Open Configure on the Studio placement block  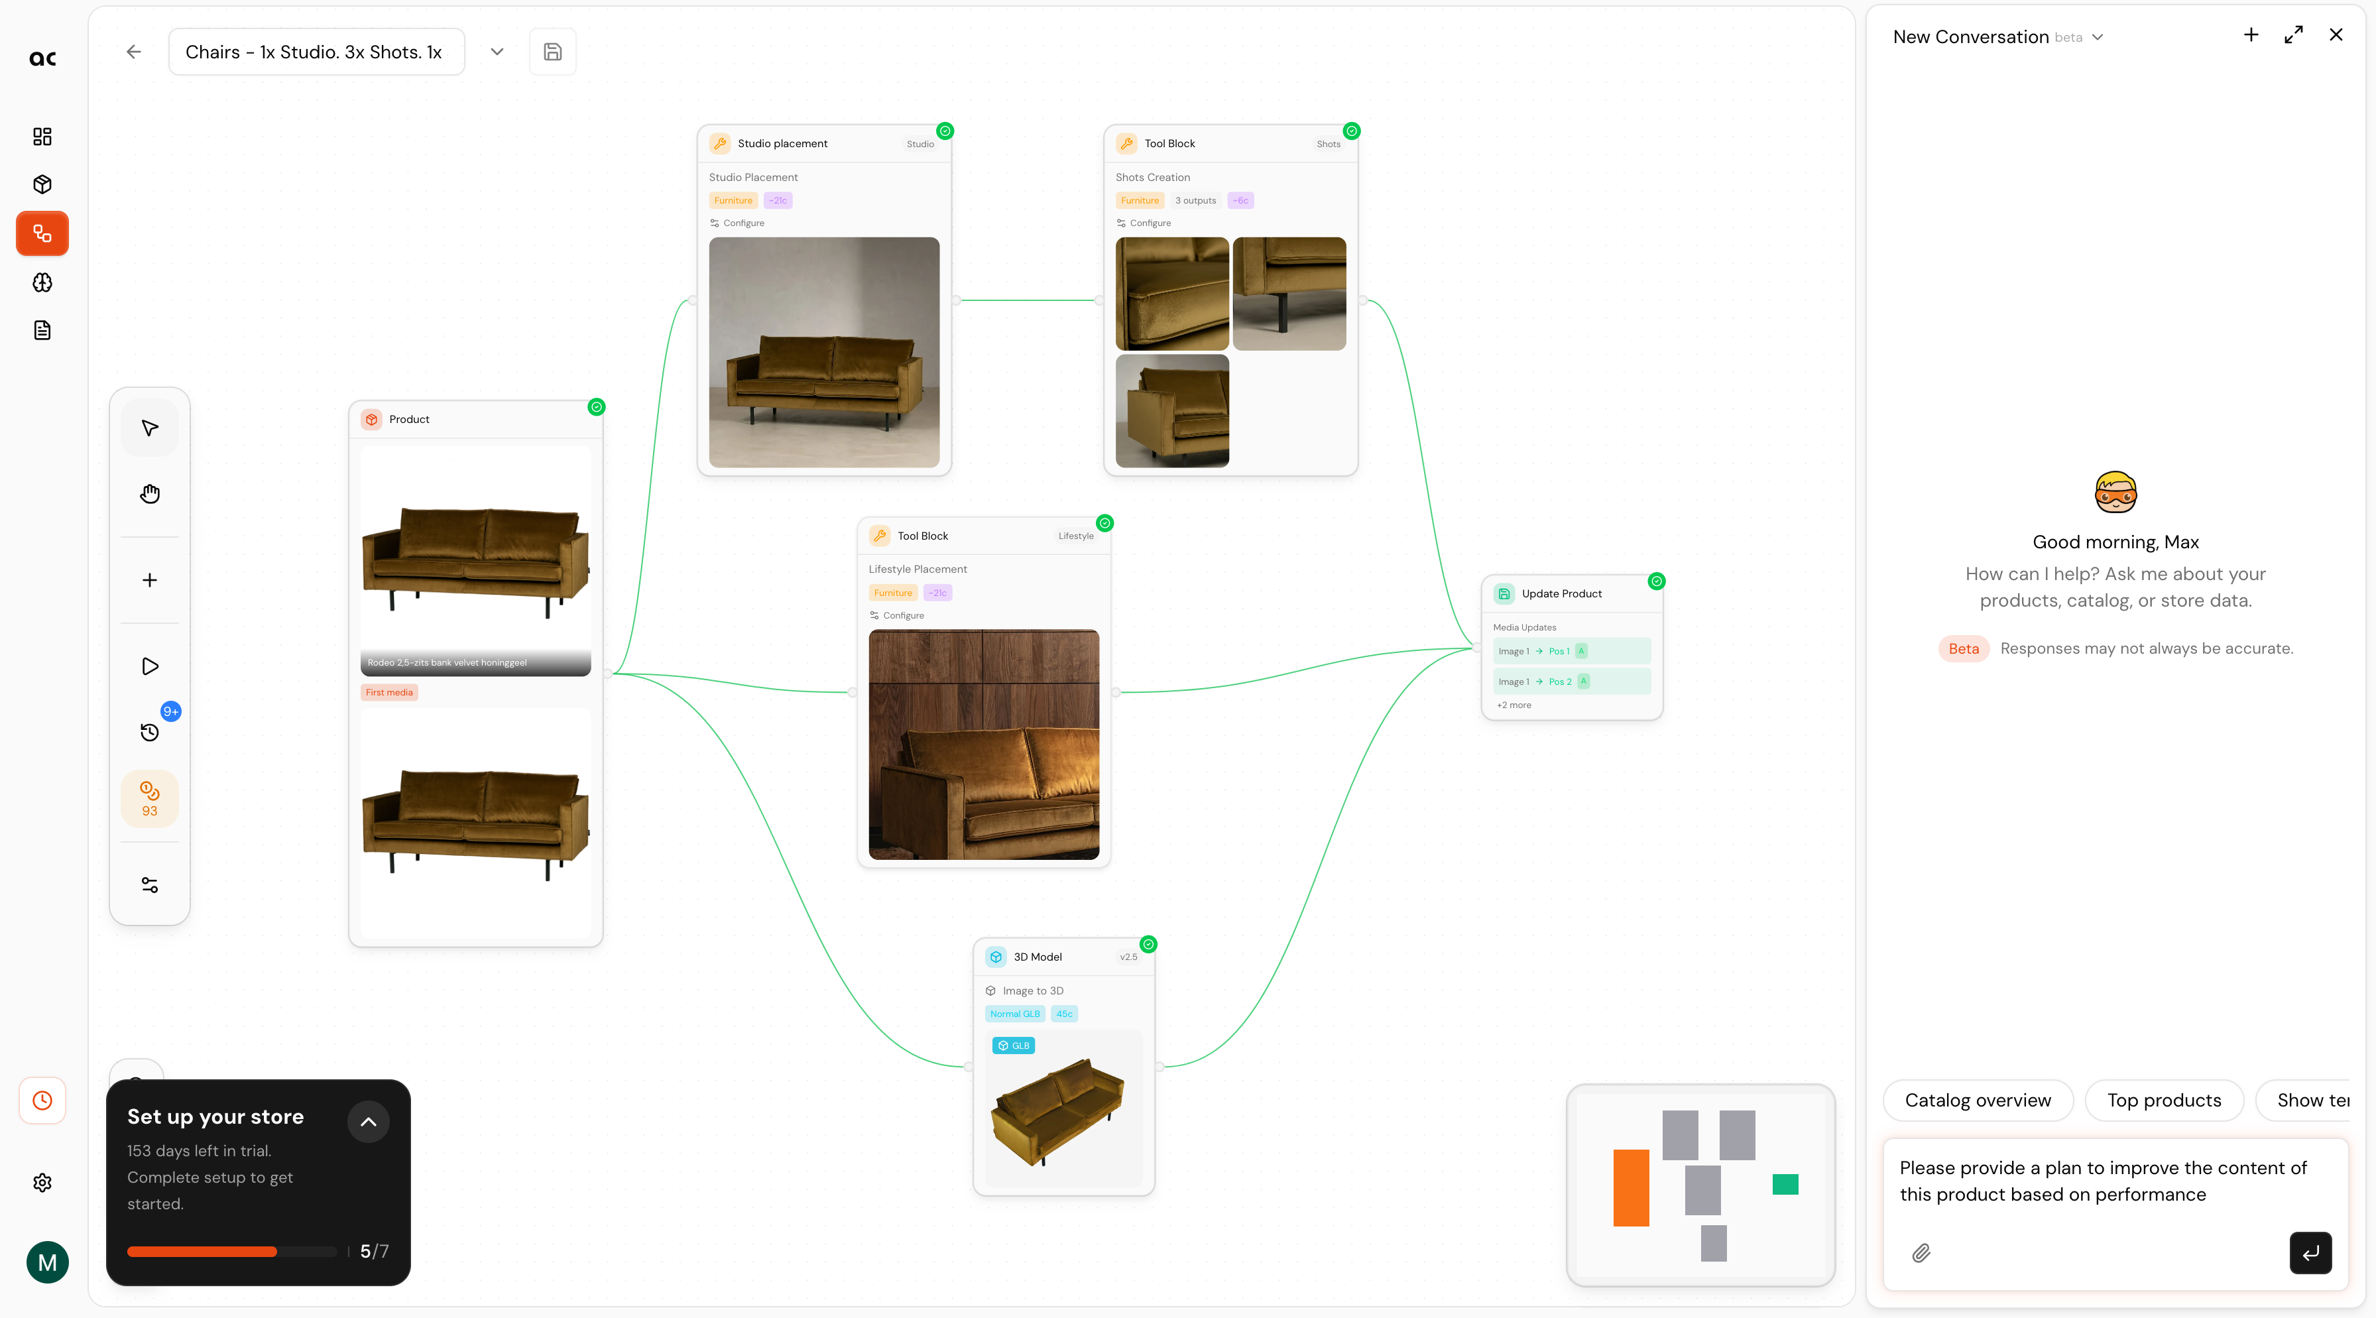coord(738,223)
